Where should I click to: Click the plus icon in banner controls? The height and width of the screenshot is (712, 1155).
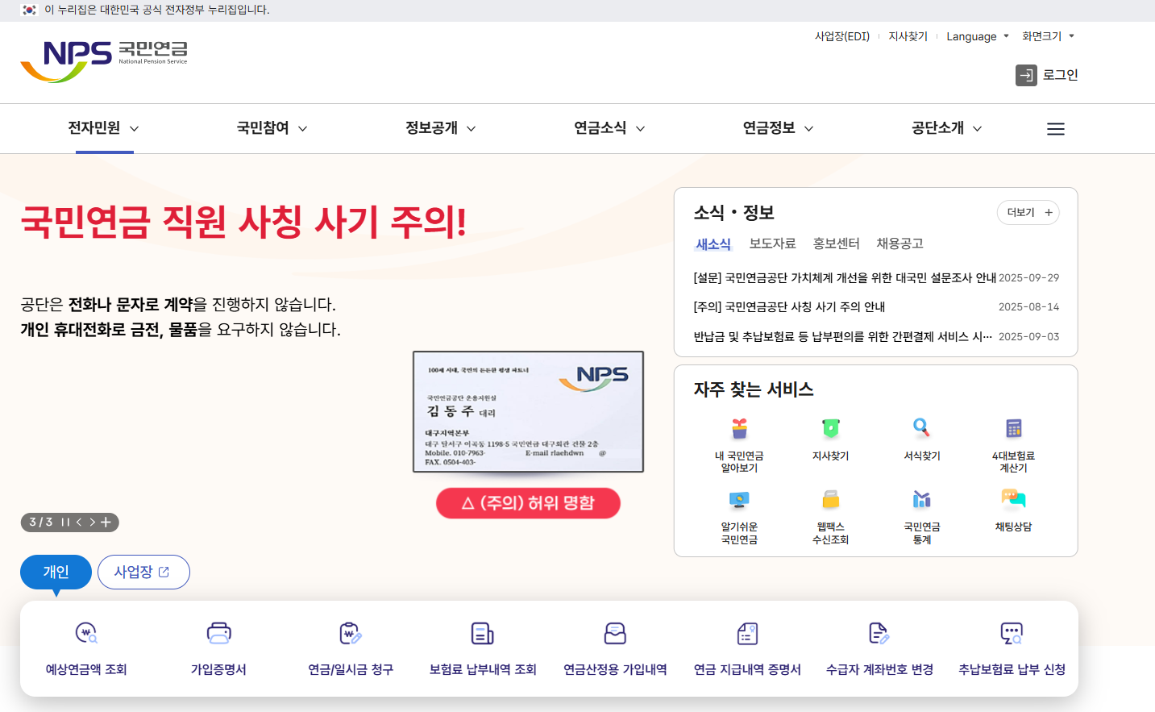[106, 523]
